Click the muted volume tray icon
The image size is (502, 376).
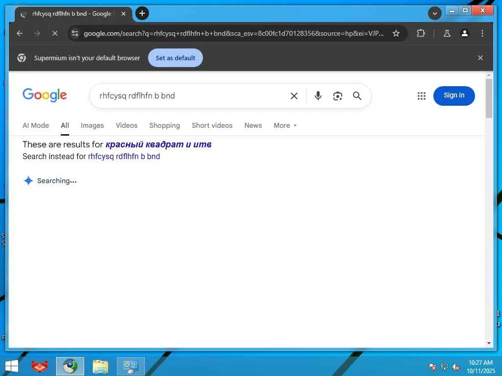point(456,367)
